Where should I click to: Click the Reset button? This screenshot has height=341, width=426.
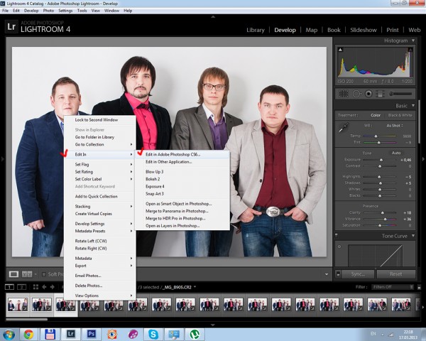[x=396, y=274]
